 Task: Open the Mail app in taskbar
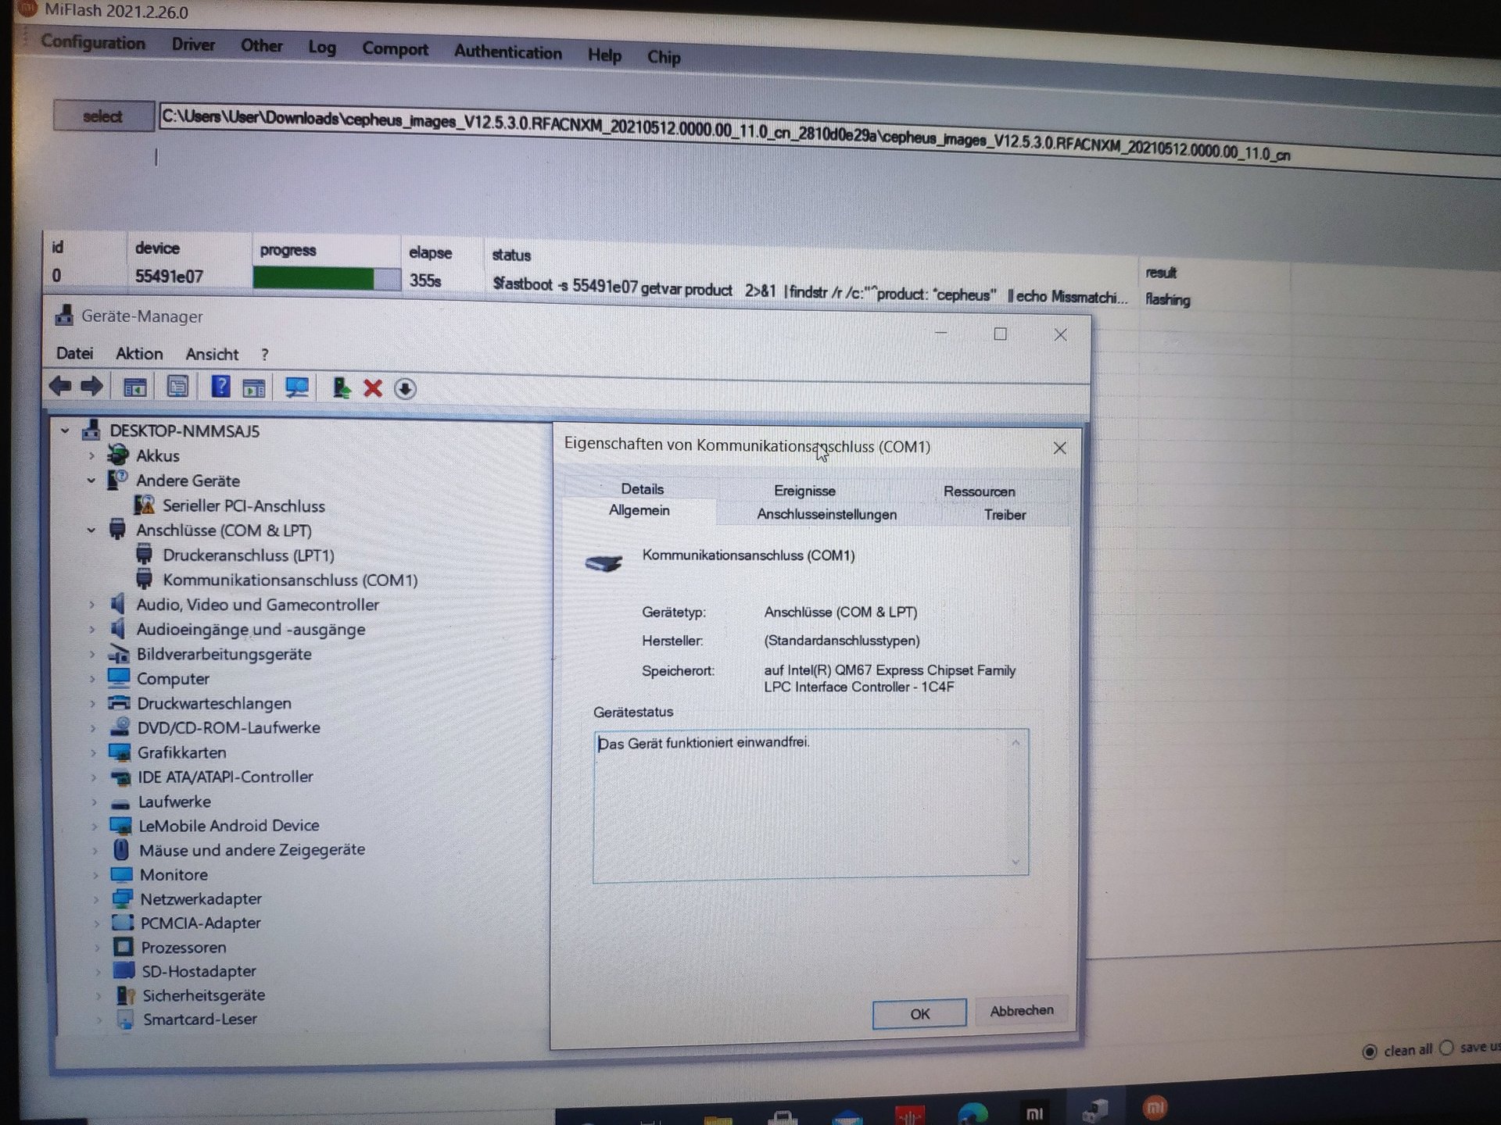point(847,1118)
